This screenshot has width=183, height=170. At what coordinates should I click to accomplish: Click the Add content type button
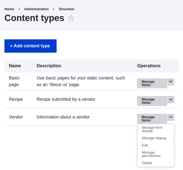[x=30, y=46]
